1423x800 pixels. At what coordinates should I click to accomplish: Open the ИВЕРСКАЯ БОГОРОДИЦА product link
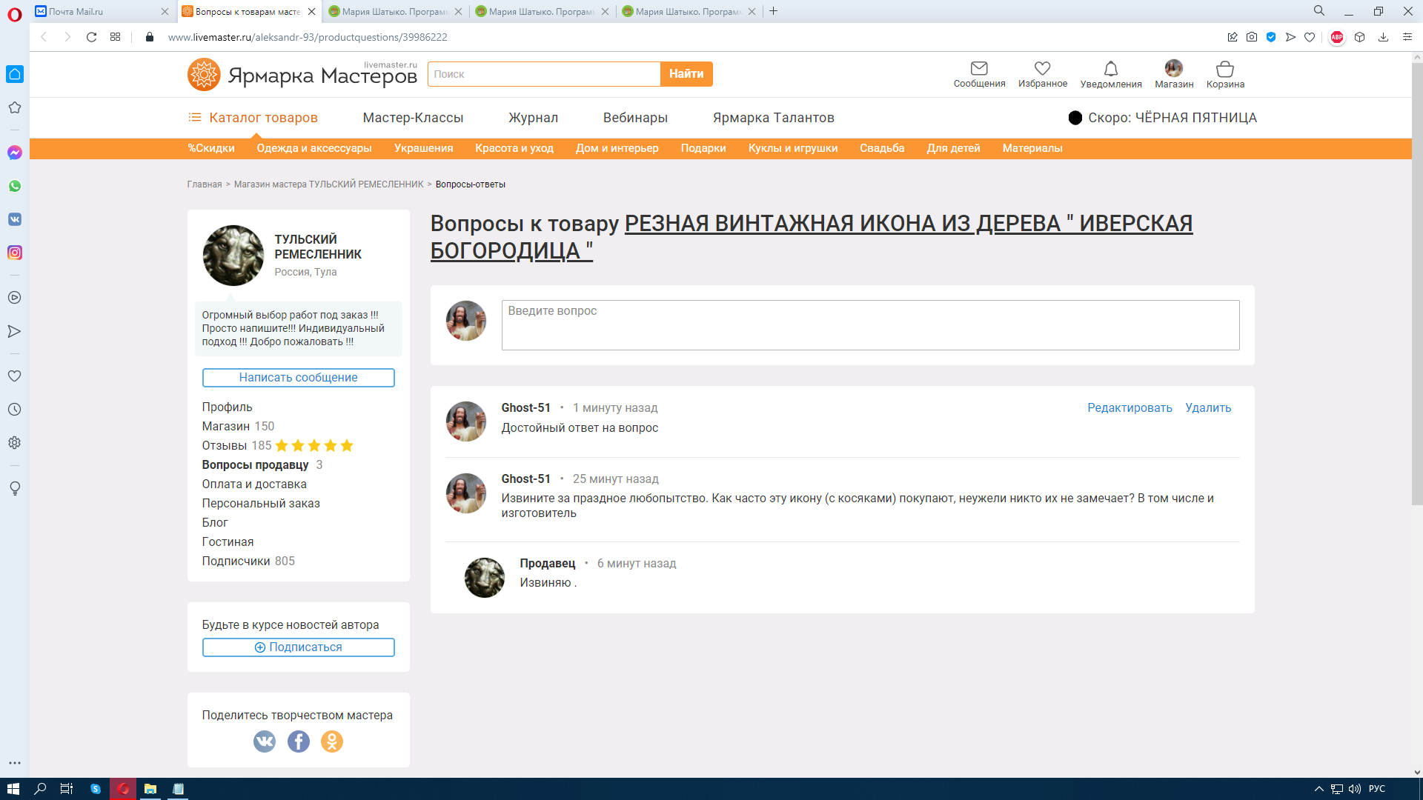coord(812,237)
